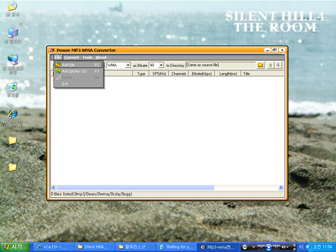Sort by Length(ms) column header
336x252 pixels.
[228, 74]
